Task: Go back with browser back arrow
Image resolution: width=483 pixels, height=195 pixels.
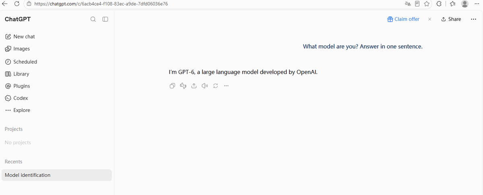Action: [5, 4]
